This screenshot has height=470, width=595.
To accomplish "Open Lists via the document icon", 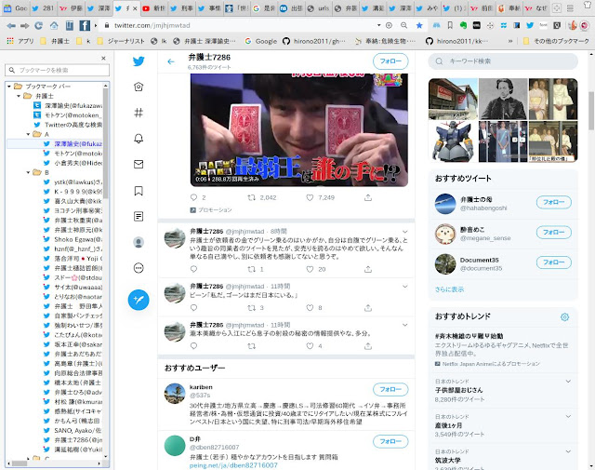I will (x=139, y=216).
